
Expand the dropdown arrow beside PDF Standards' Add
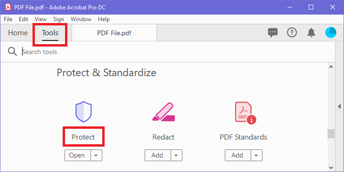pyautogui.click(x=256, y=156)
